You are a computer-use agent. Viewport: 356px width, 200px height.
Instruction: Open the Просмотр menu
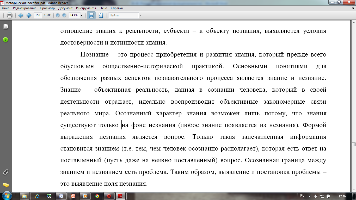coord(47,8)
